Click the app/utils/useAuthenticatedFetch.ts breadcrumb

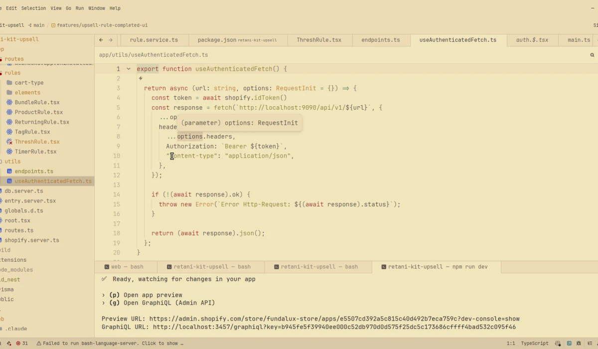tap(153, 55)
